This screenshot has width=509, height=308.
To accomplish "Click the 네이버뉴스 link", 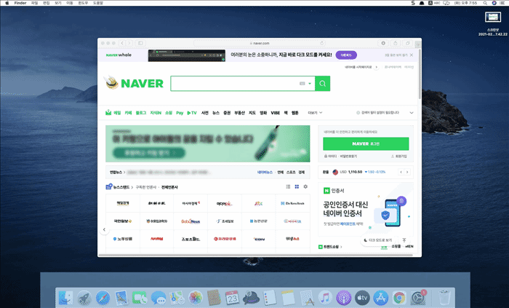I will (x=265, y=172).
